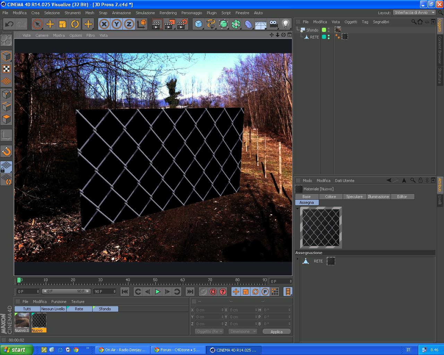The height and width of the screenshot is (355, 444).
Task: Switch to the Illuminazione material tab
Action: pos(378,197)
